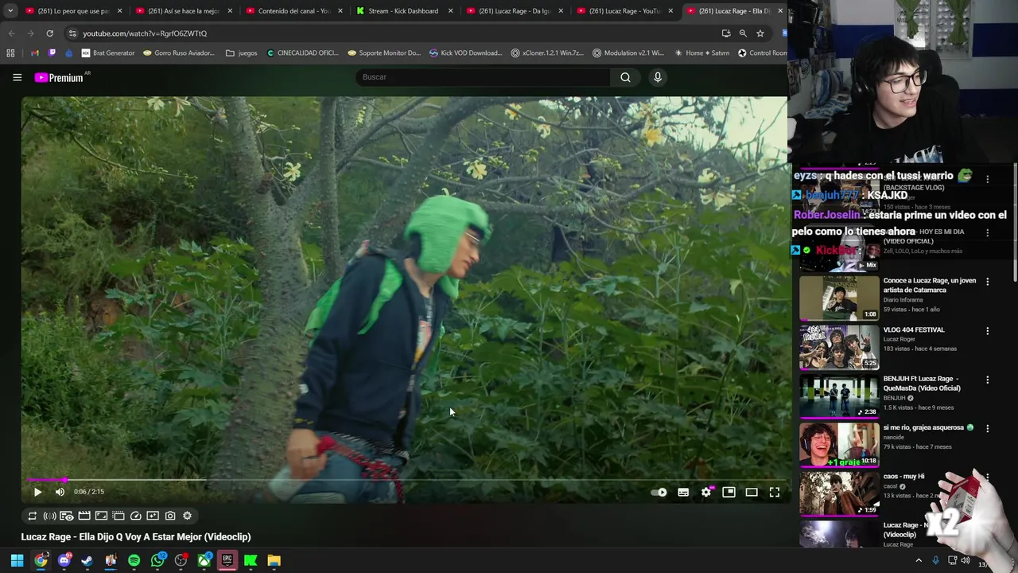Open options for 'Conoce a Lucaz Rage' video
Screen dimensions: 1018x573
coord(988,282)
